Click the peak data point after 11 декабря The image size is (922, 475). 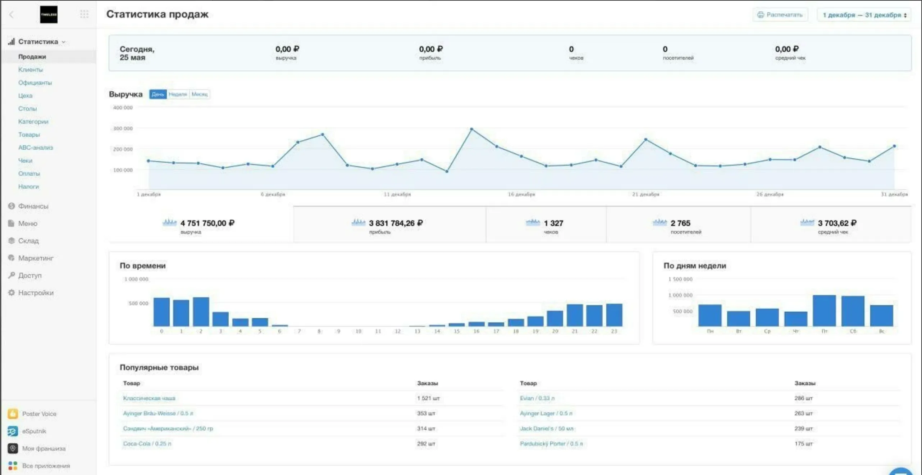point(471,129)
